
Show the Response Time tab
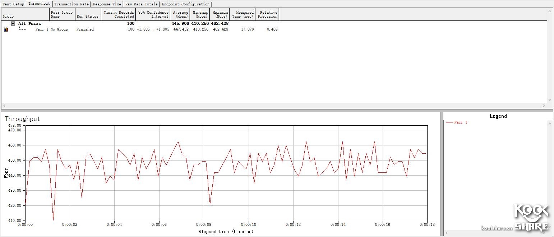click(x=107, y=4)
